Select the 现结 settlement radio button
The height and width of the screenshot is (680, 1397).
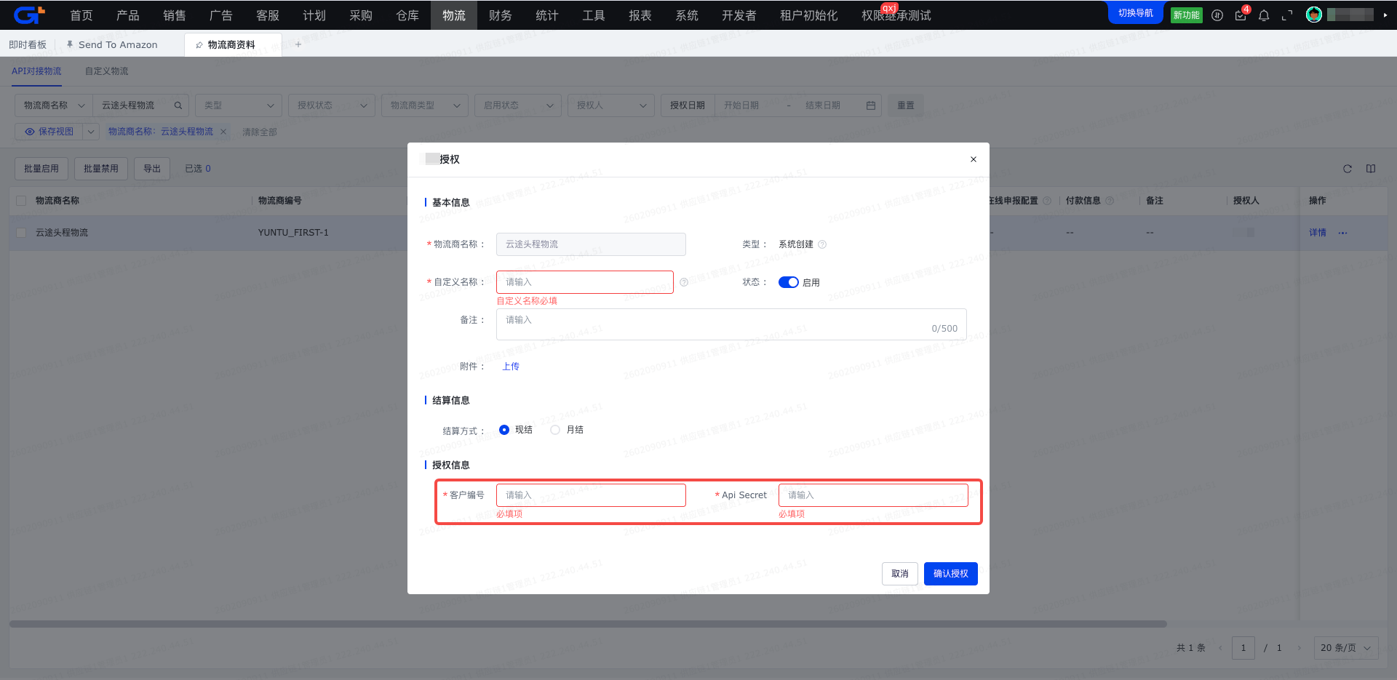pos(504,430)
